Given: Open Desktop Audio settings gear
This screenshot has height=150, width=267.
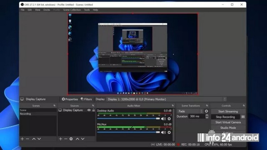Looking at the screenshot, I should point(169,119).
